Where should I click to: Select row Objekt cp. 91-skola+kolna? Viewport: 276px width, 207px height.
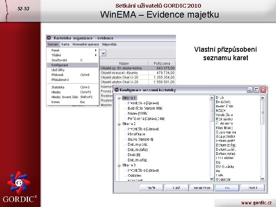click(x=138, y=68)
